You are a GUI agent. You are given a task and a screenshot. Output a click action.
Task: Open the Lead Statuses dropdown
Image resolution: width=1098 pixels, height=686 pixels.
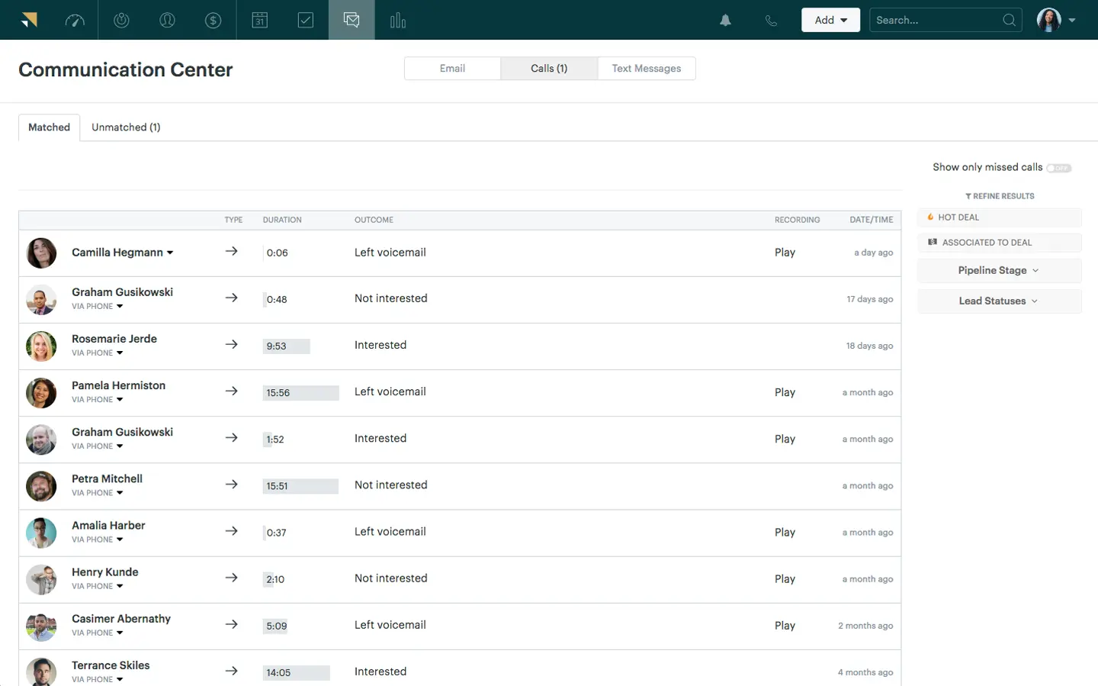[999, 301]
